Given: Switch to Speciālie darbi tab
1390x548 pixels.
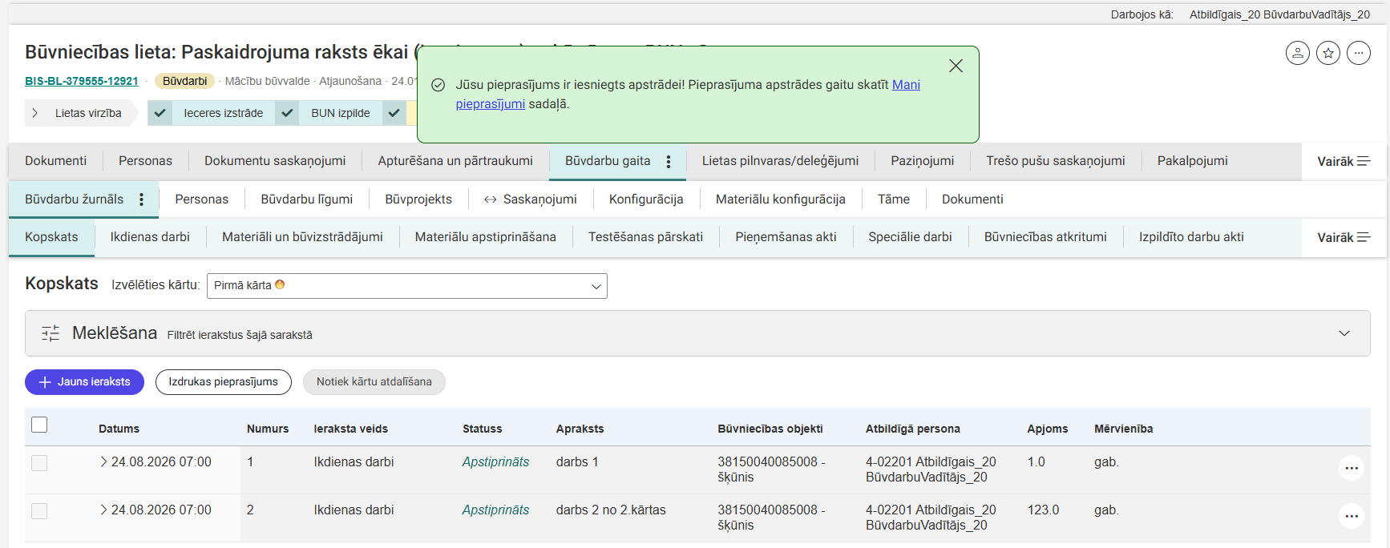Looking at the screenshot, I should click(910, 237).
